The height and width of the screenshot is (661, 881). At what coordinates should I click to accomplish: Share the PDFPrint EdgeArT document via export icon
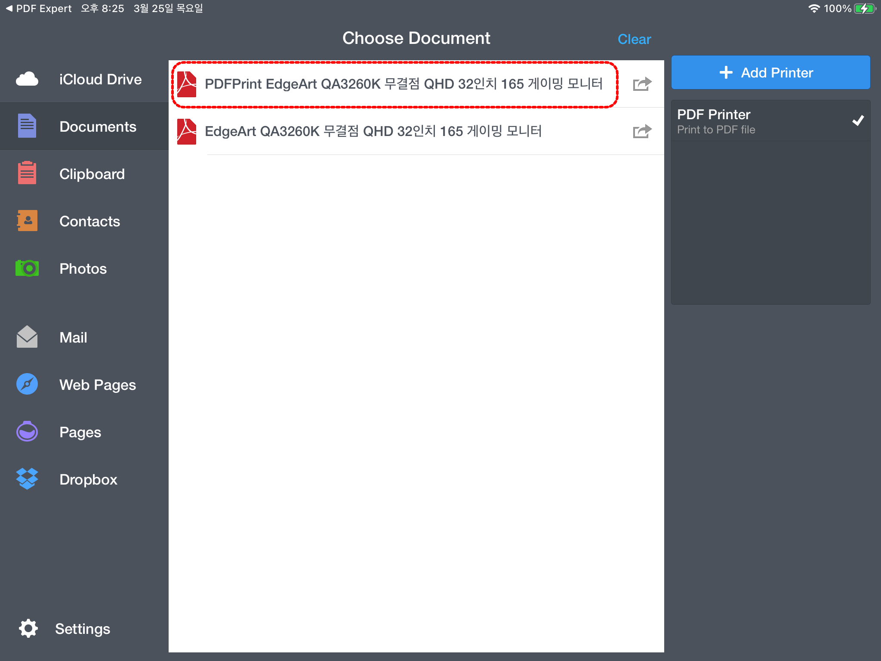[x=642, y=84]
